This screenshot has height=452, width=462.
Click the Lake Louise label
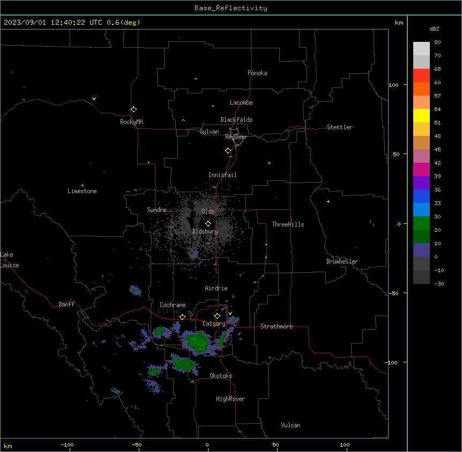[10, 260]
